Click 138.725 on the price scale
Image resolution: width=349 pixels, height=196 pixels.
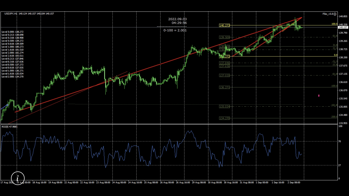click(343, 49)
